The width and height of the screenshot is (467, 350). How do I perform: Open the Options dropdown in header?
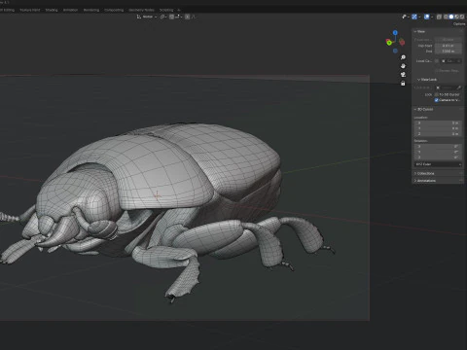[459, 24]
